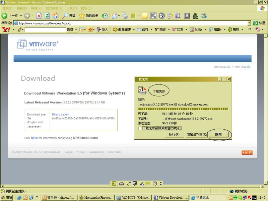Expand the 信箱 dropdown arrow

coord(151,29)
